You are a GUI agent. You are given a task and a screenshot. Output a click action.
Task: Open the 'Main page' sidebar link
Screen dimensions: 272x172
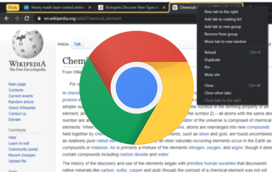click(17, 84)
